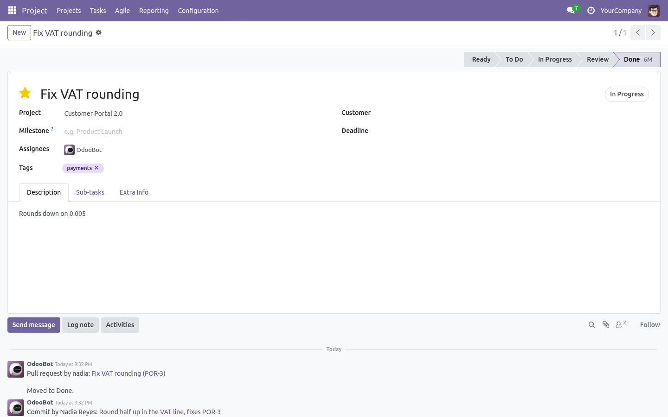Go to previous record arrow
The width and height of the screenshot is (668, 417).
(638, 32)
